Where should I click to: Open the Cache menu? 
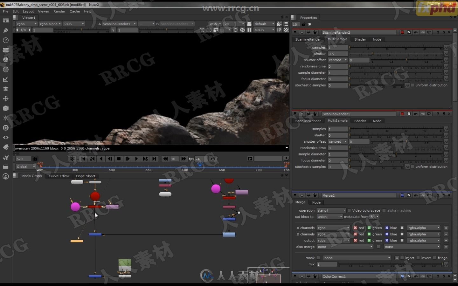tap(75, 11)
